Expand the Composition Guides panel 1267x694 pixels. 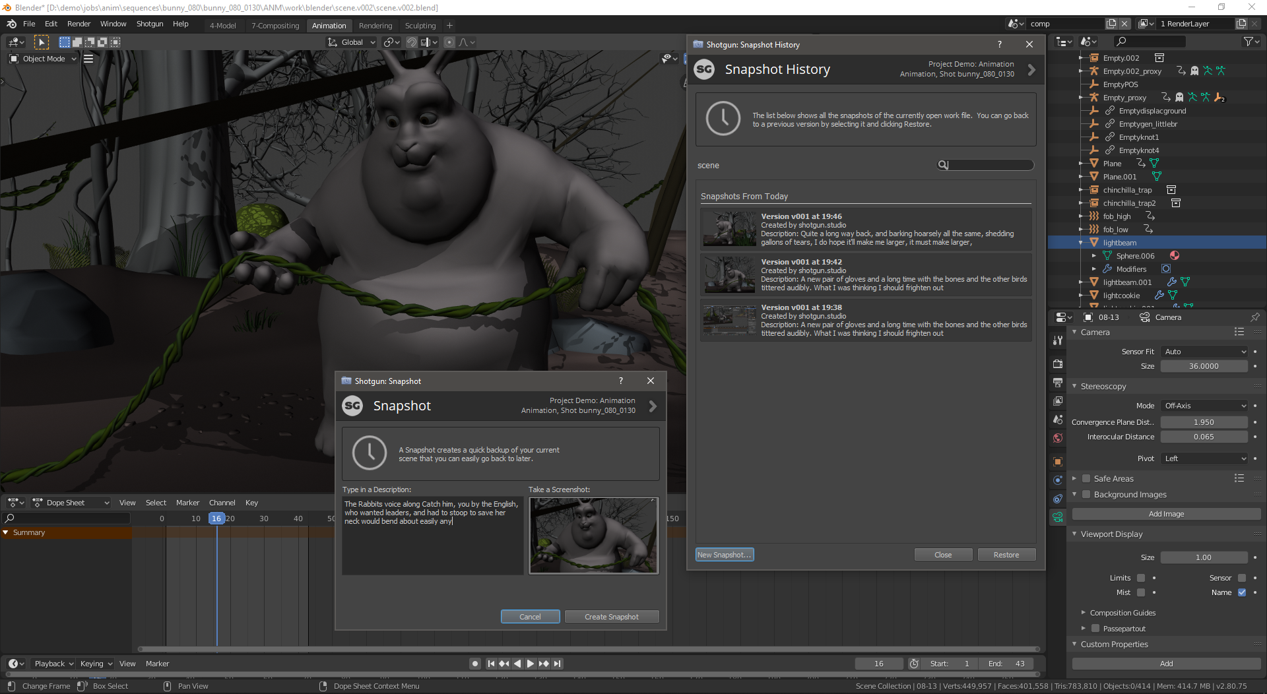click(x=1122, y=613)
